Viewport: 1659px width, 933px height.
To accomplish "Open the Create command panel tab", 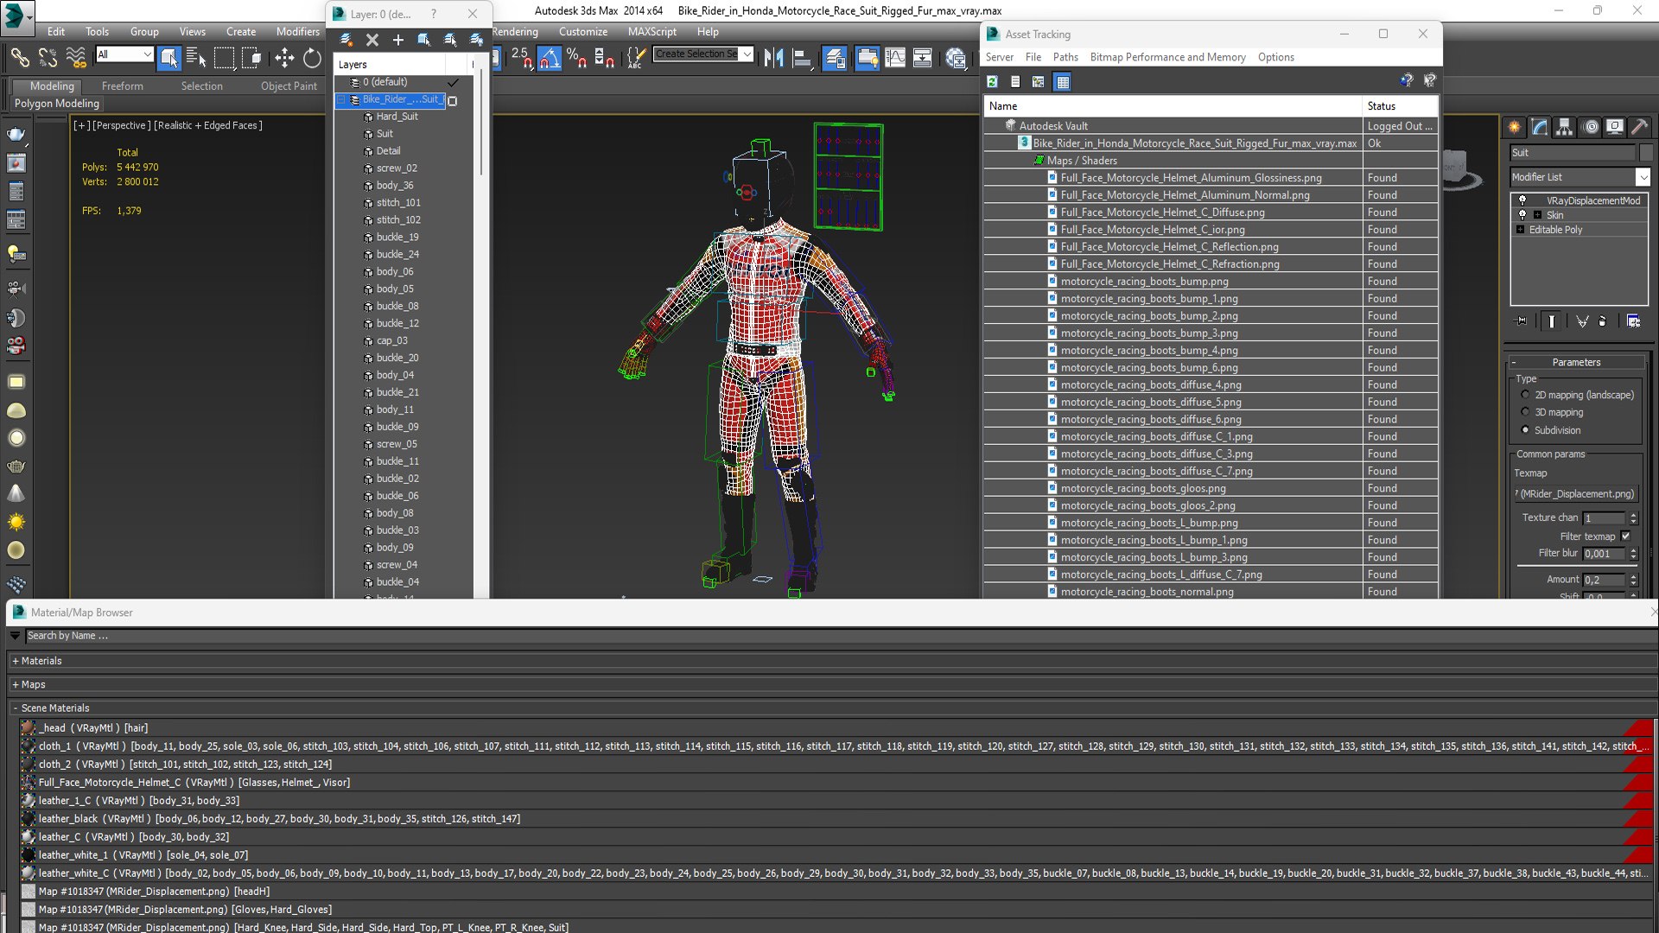I will coord(1515,127).
